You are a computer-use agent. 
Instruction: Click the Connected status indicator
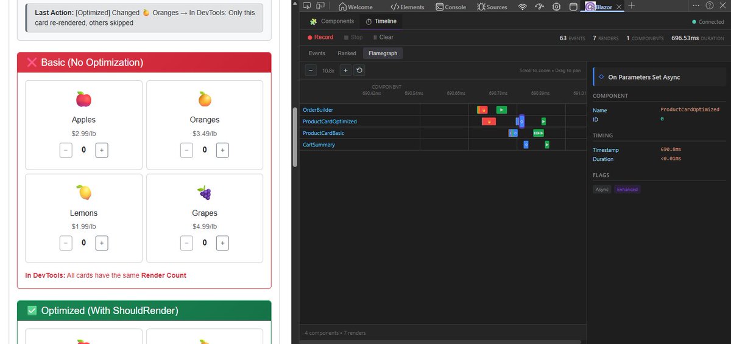[x=708, y=22]
